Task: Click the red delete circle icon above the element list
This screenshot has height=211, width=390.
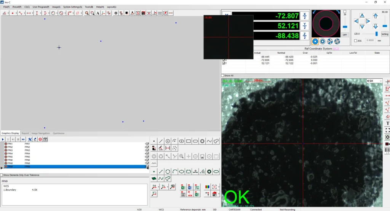Action: pos(40,139)
